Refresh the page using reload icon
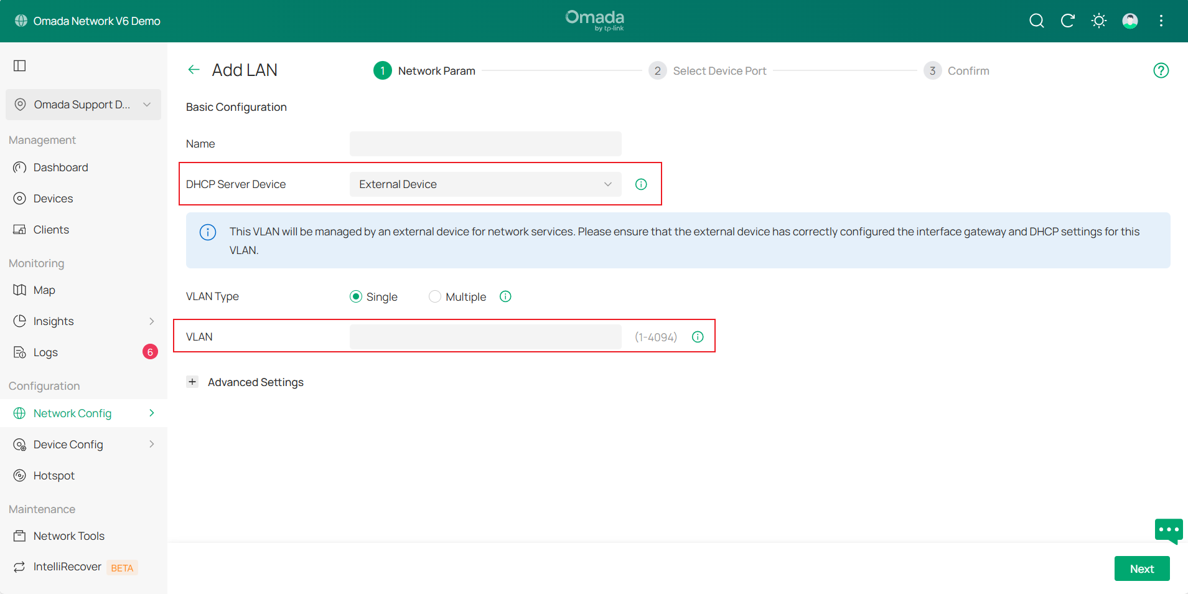This screenshot has width=1188, height=594. tap(1068, 21)
